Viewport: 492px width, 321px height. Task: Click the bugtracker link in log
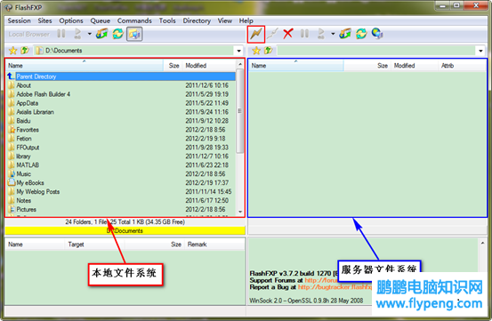click(x=335, y=287)
